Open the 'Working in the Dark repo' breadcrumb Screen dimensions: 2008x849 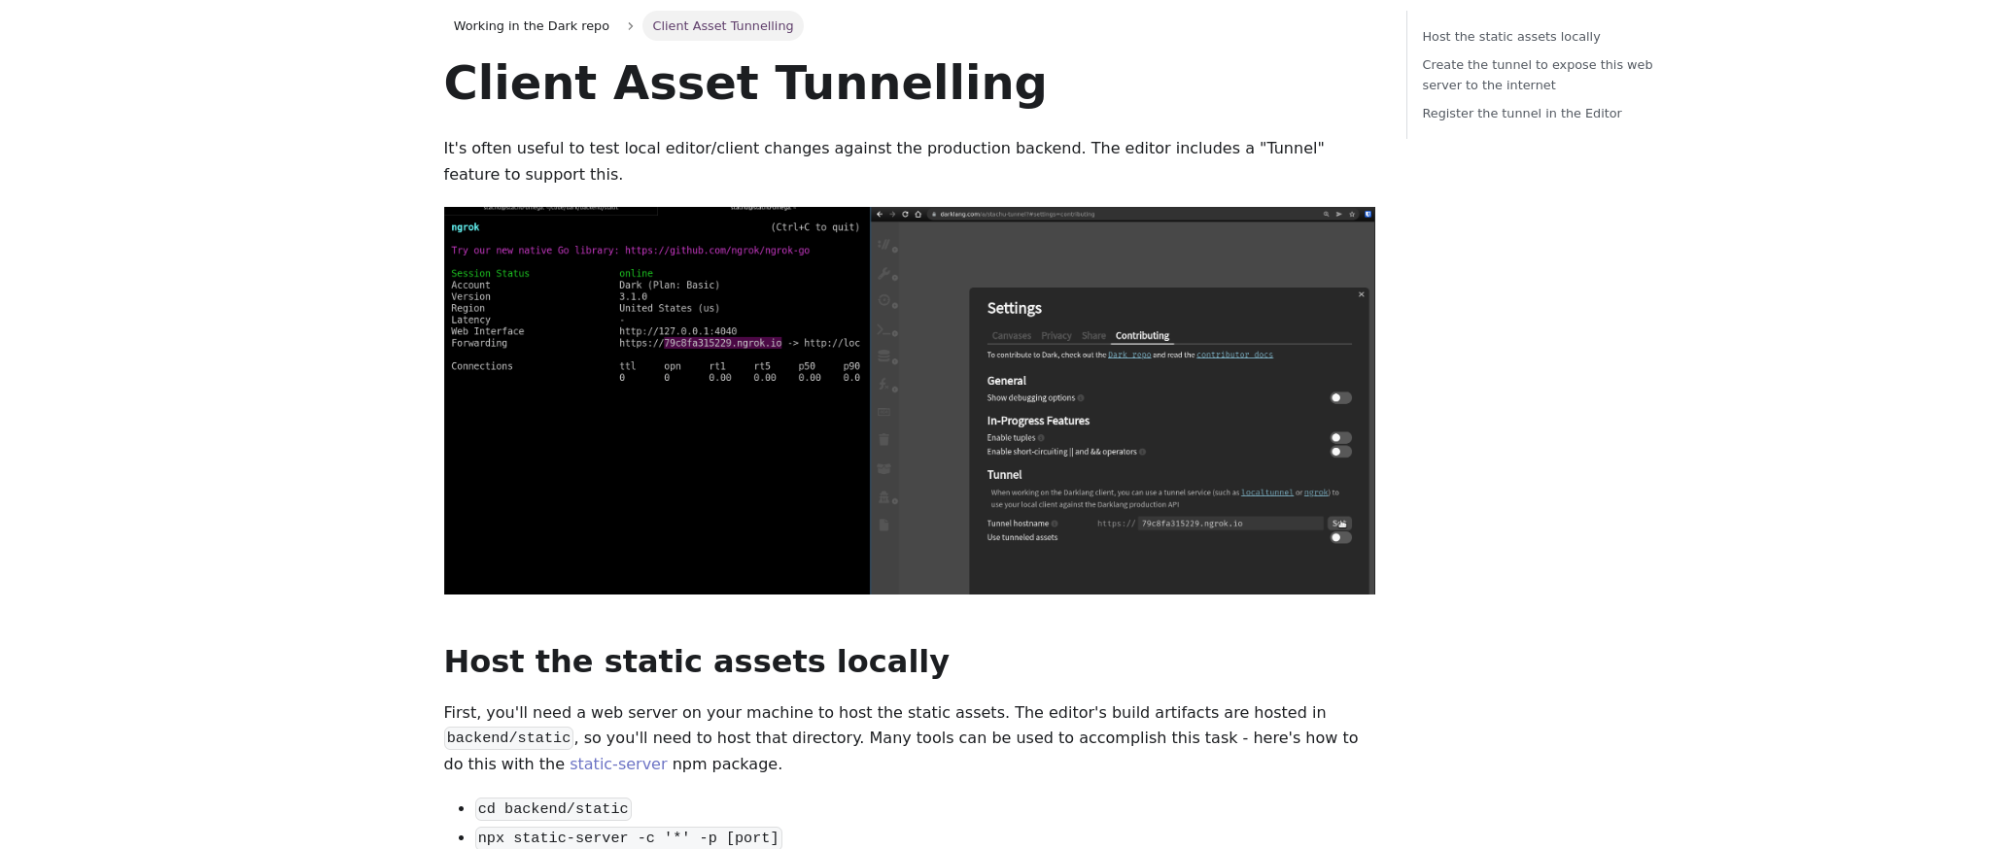[531, 26]
